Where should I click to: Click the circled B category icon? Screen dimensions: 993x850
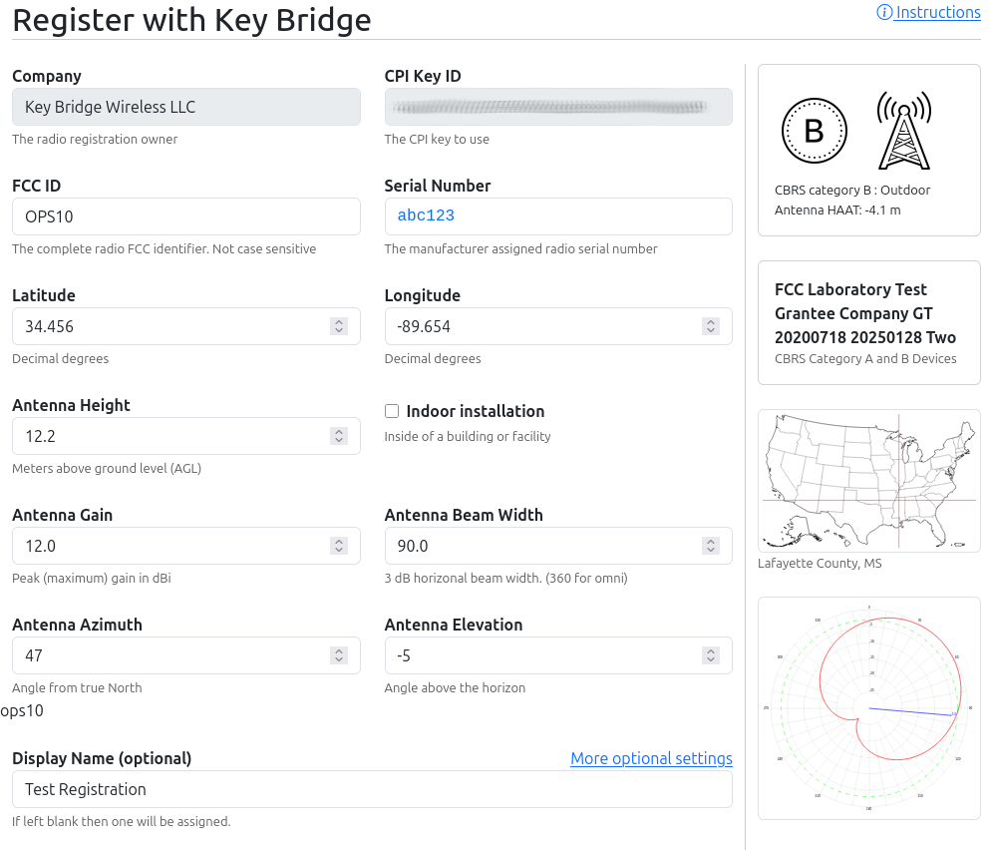pyautogui.click(x=814, y=131)
